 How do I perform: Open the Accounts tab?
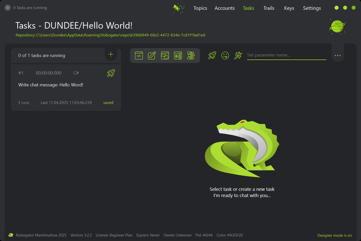[225, 8]
